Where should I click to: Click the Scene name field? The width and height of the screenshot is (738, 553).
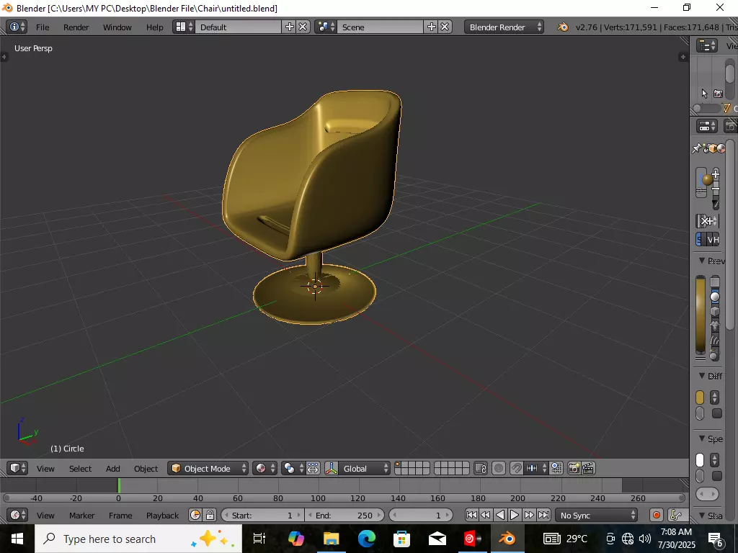(381, 27)
